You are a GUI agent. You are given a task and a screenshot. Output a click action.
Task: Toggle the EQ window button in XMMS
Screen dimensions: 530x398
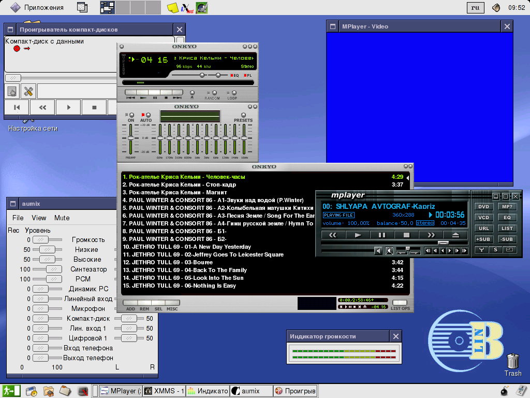click(235, 76)
